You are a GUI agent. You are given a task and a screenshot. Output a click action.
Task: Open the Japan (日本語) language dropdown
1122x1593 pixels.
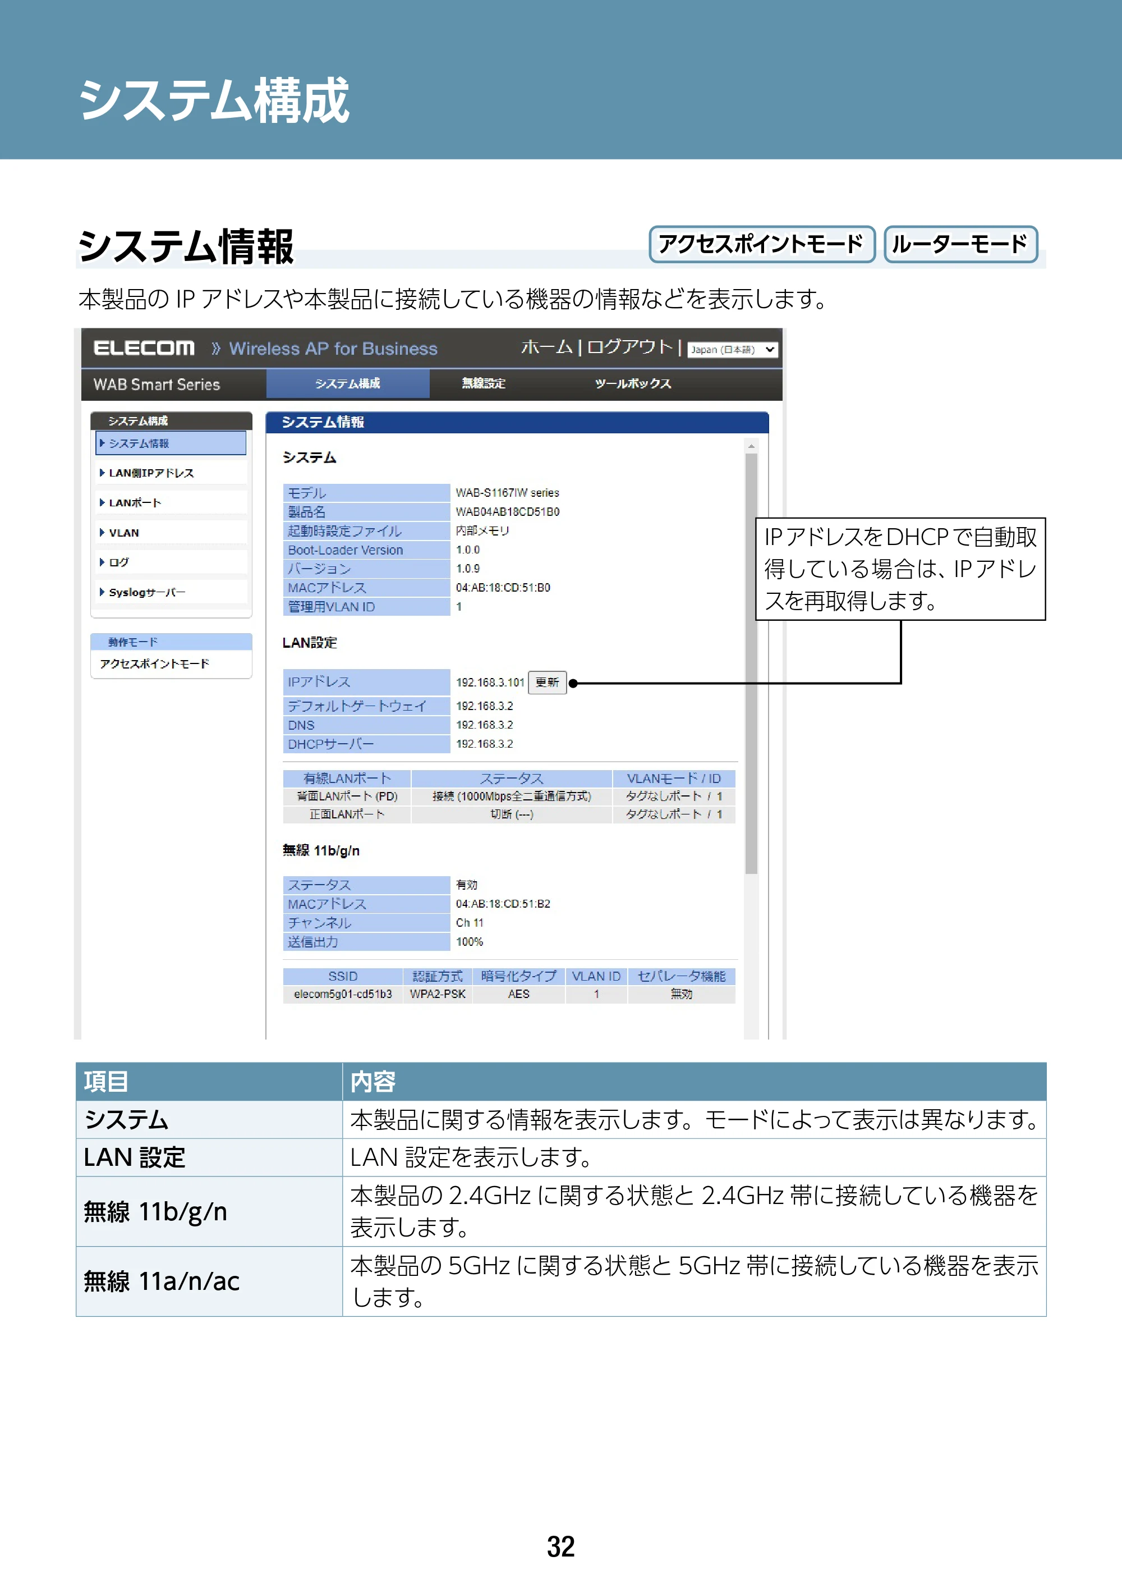point(732,350)
